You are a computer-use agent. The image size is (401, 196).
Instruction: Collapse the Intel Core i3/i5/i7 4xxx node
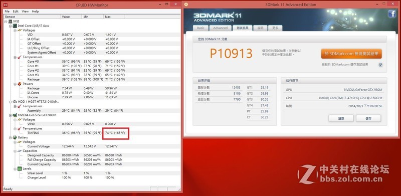click(x=11, y=26)
